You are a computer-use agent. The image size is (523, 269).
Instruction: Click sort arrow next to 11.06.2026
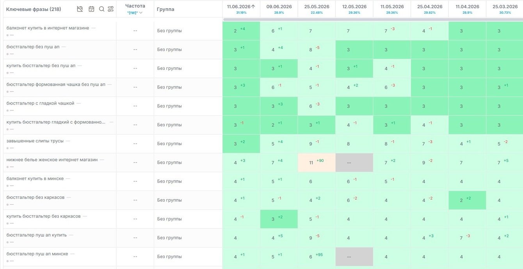[x=253, y=6]
